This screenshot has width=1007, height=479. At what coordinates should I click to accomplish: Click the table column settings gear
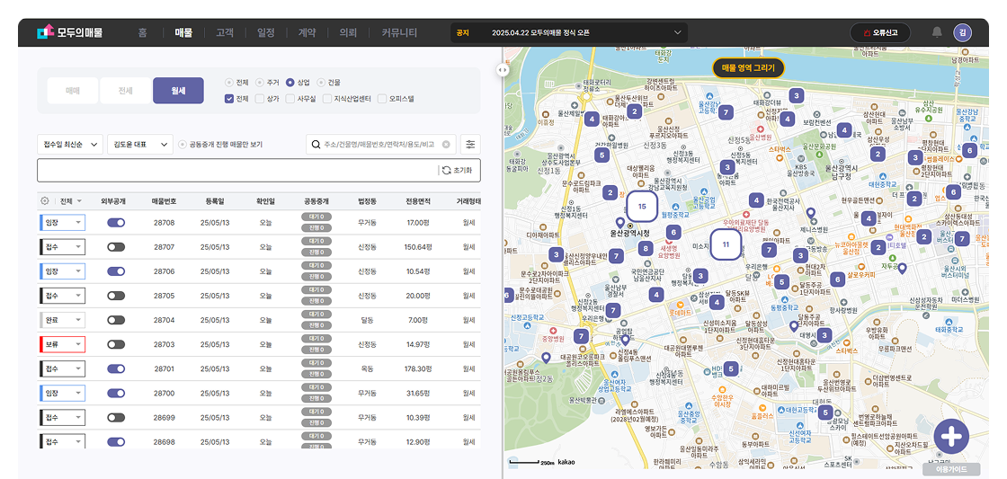44,201
